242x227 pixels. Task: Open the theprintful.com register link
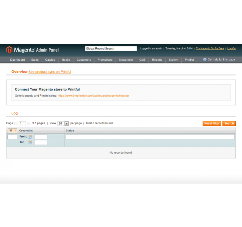point(93,96)
